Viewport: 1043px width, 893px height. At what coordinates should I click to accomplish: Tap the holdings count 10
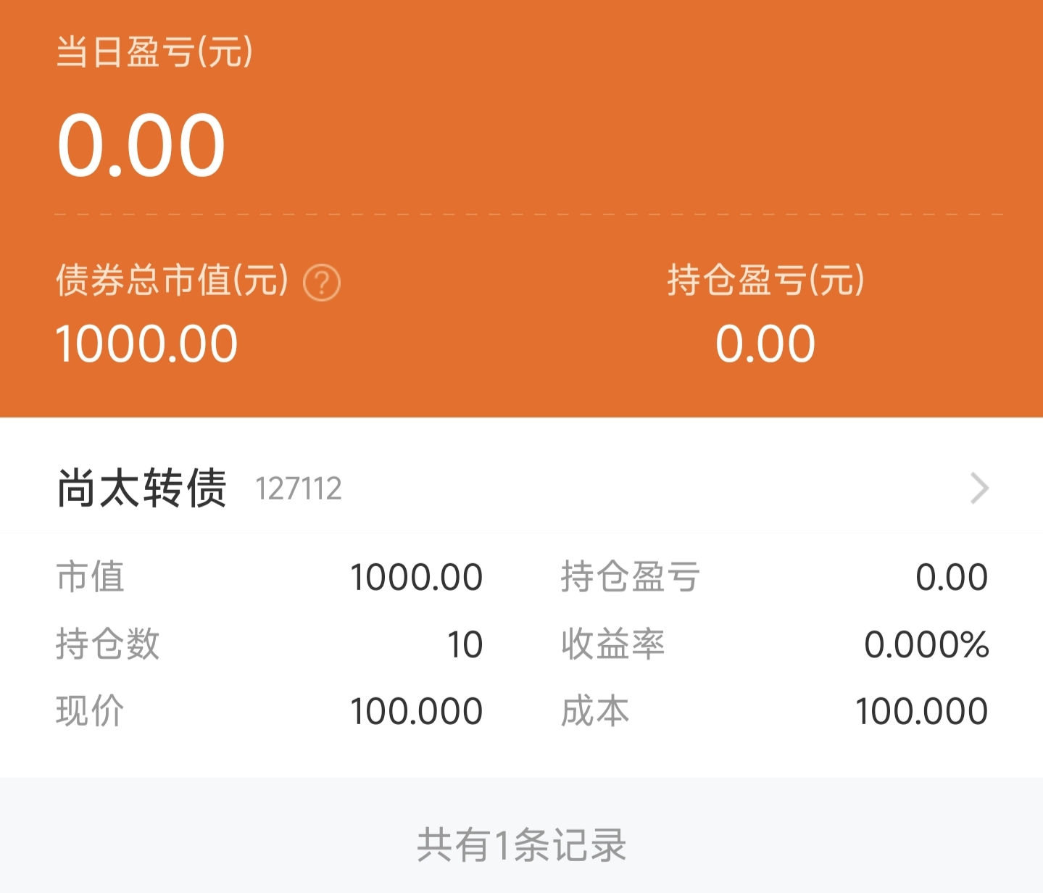tap(465, 644)
